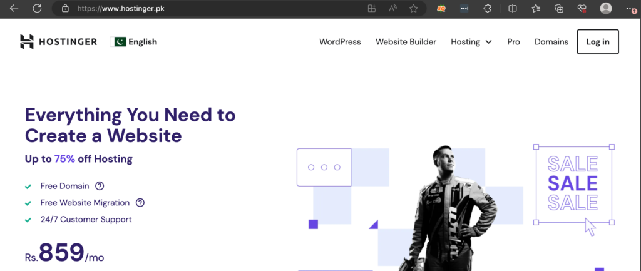The image size is (641, 271).
Task: Click the Up to 75% off Hosting text
Action: [x=78, y=159]
